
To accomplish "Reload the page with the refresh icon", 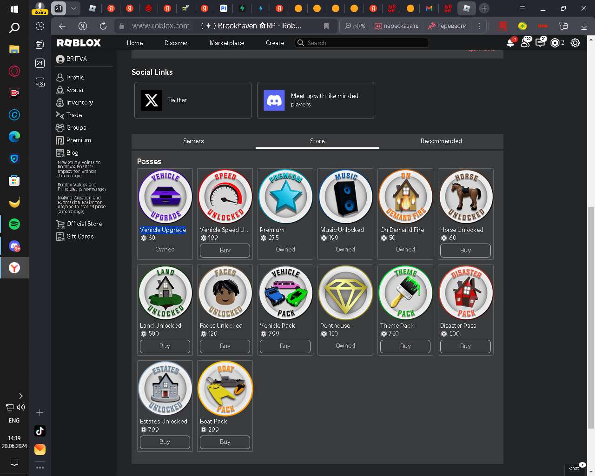I will pos(103,26).
